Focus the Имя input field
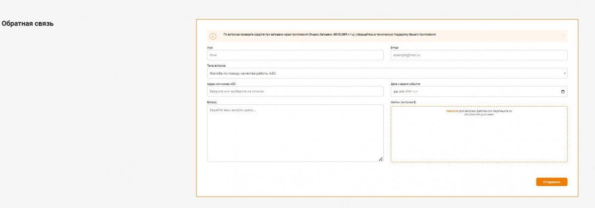The image size is (595, 208). (295, 55)
